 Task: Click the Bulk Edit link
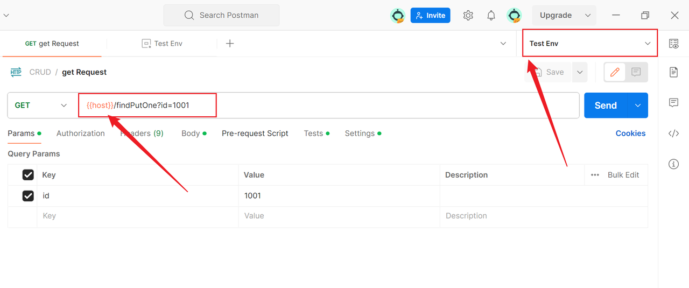[623, 175]
